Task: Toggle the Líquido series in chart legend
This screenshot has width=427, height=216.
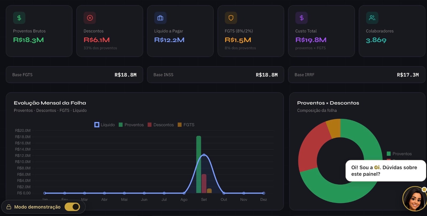Action: 105,125
